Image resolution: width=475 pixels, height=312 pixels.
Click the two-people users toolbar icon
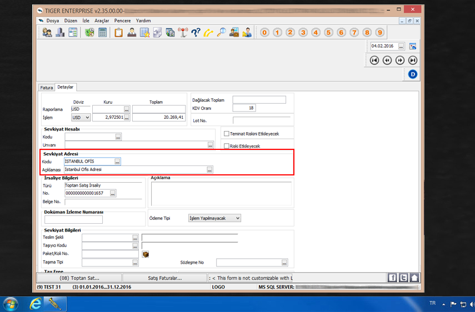(47, 32)
